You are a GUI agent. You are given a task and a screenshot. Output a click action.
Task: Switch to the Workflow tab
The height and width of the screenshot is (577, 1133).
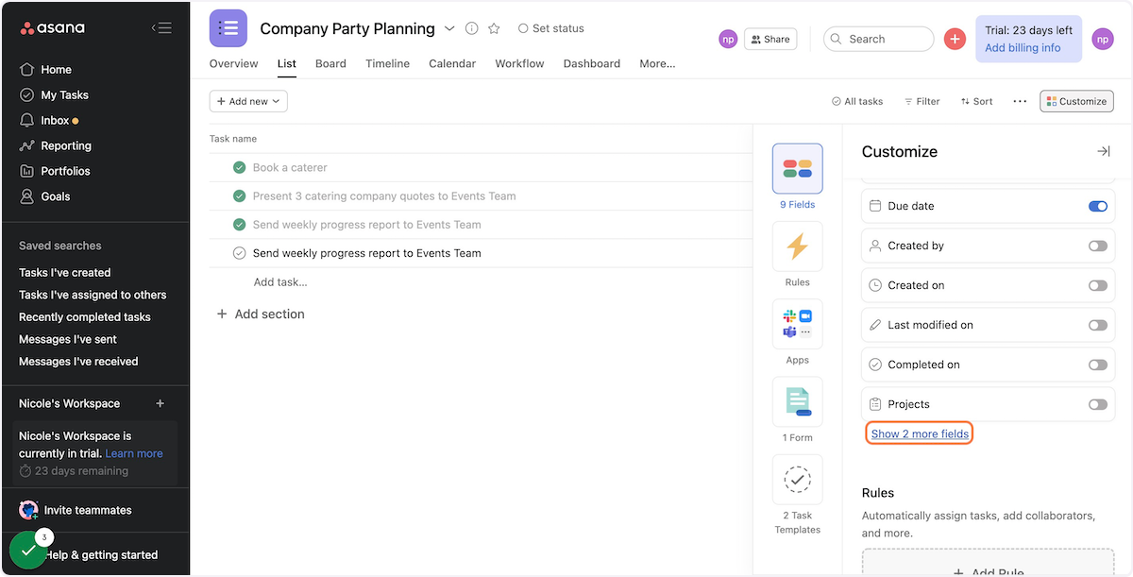tap(519, 63)
